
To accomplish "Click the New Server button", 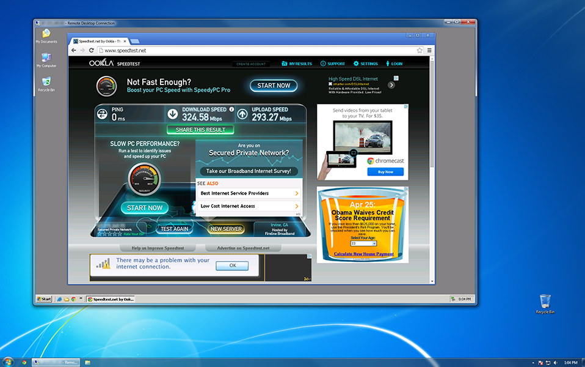I will (226, 229).
